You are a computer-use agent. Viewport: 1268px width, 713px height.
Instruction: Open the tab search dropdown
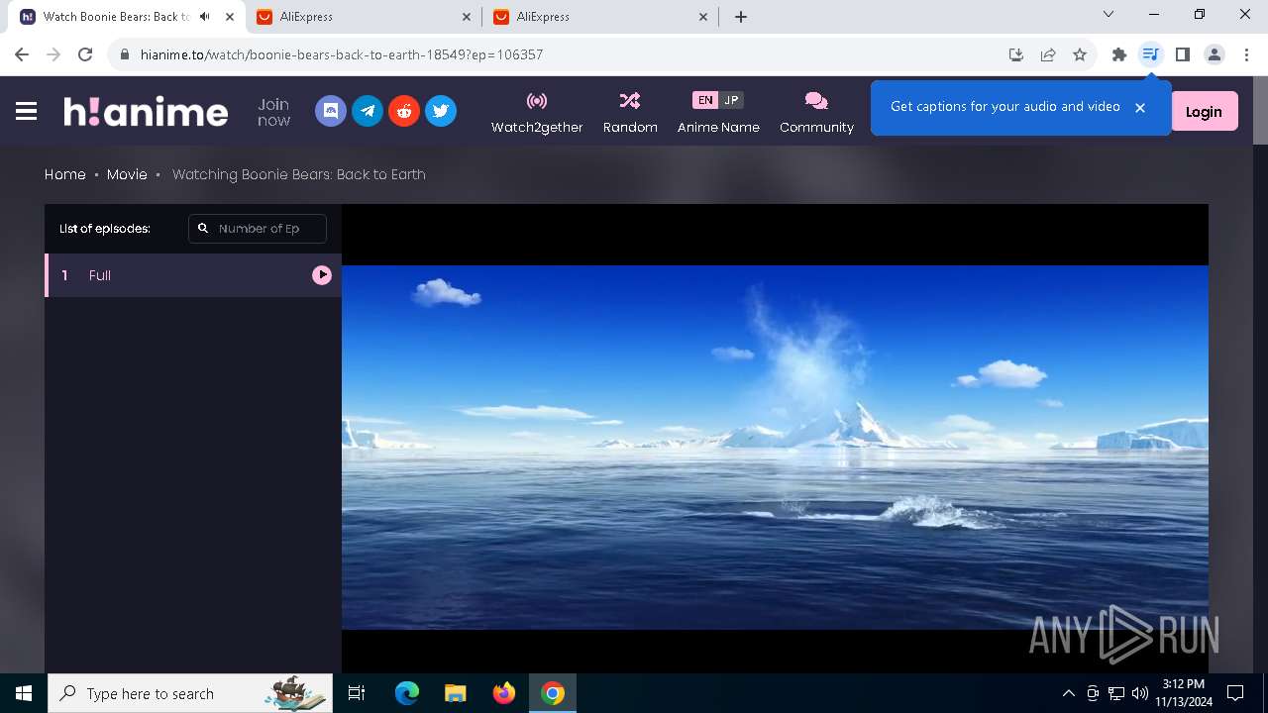1109,15
